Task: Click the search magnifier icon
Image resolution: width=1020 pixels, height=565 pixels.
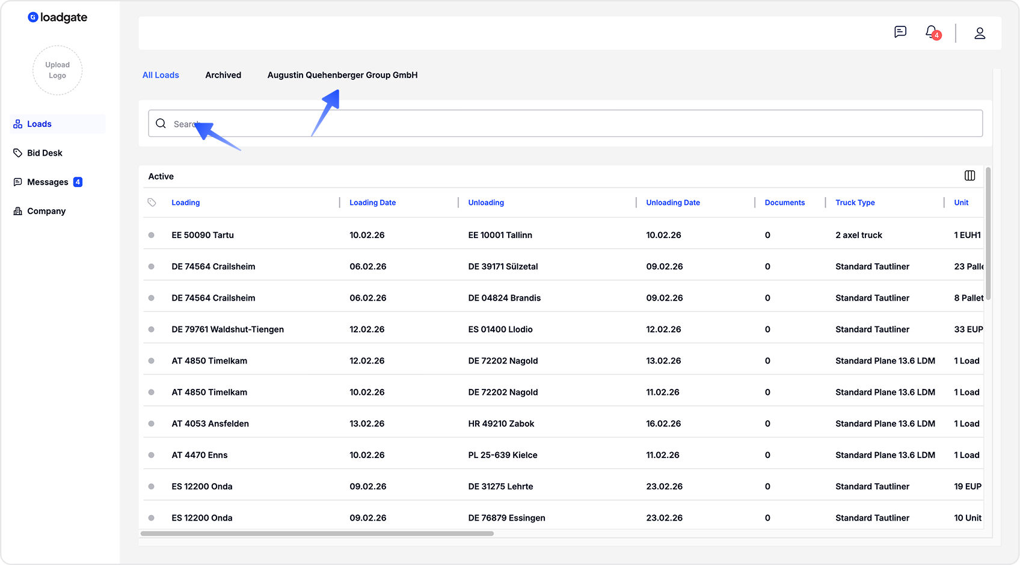Action: pos(161,124)
